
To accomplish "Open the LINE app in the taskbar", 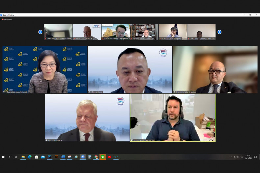I will click(x=103, y=157).
